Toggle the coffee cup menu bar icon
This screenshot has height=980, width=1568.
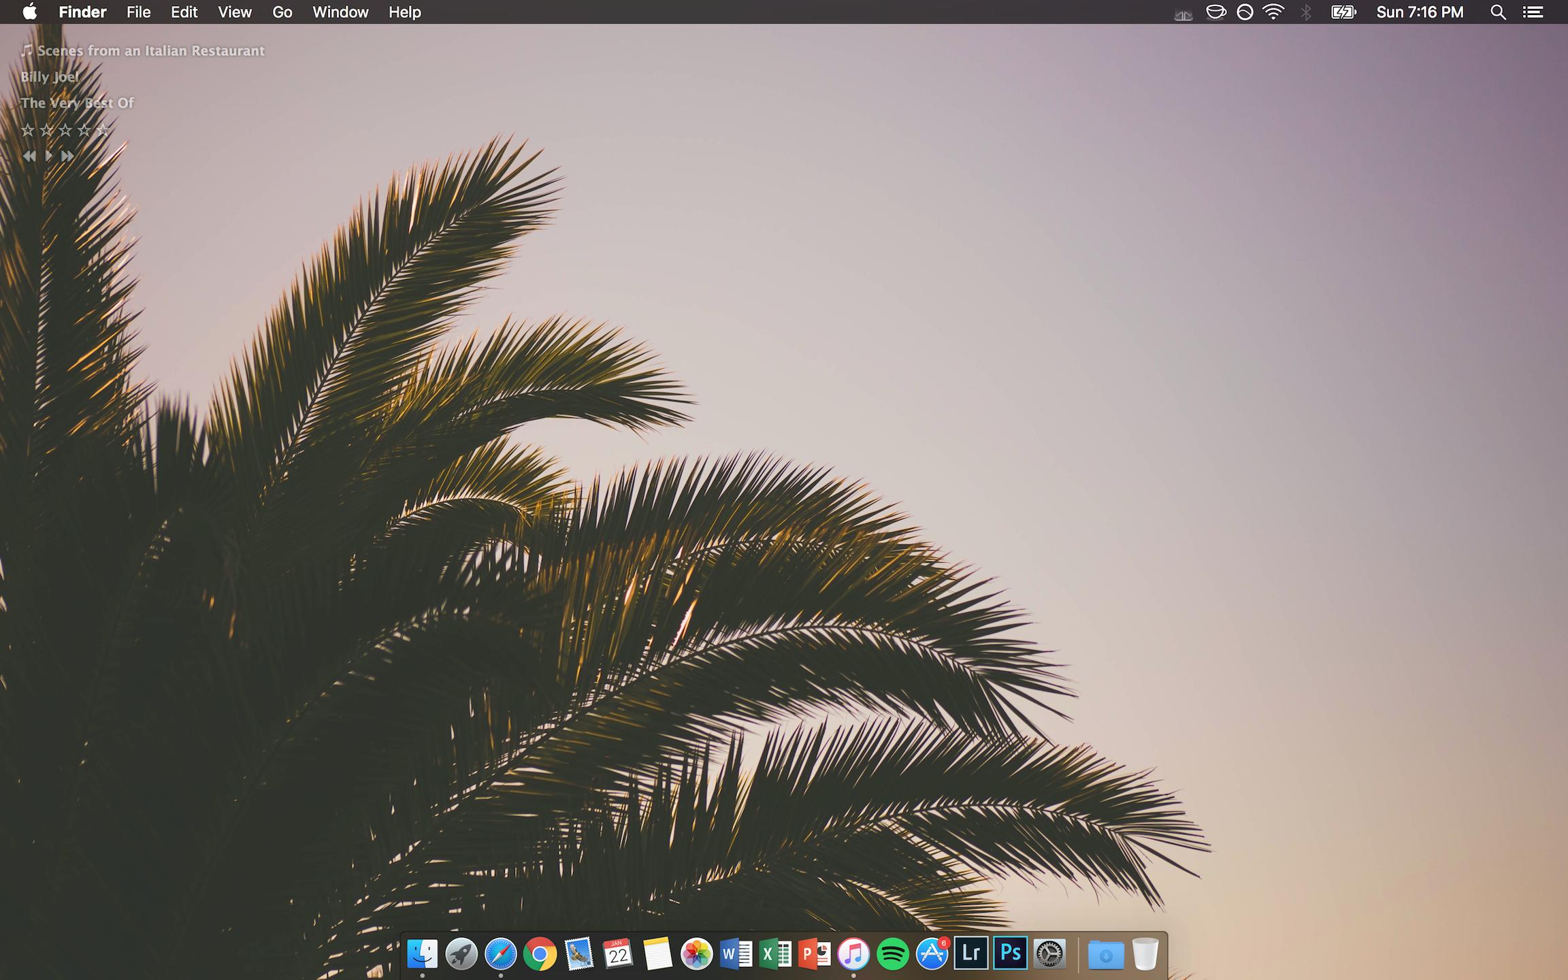point(1215,12)
